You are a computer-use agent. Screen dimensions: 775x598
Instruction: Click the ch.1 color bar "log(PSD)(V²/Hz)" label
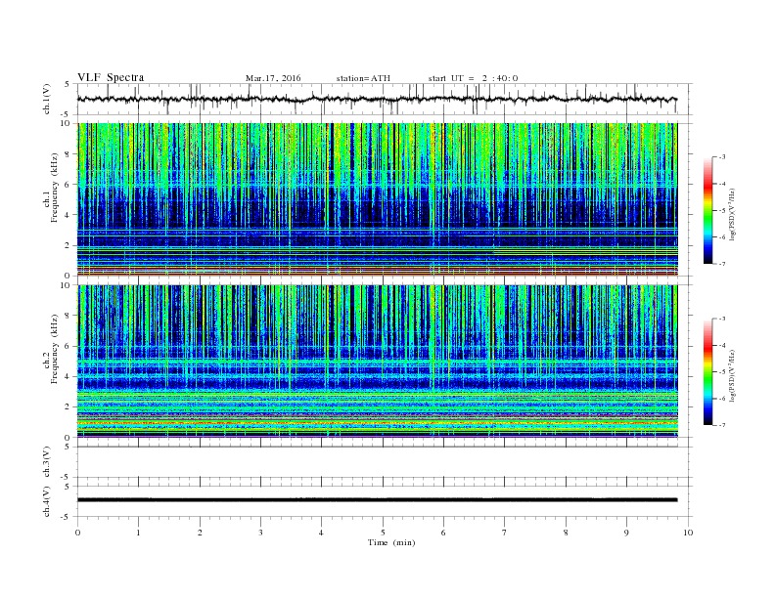[x=734, y=215]
